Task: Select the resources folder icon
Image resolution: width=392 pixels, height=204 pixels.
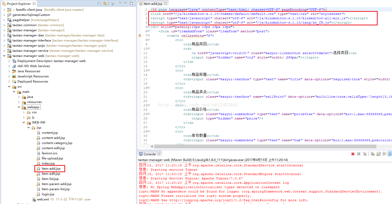Action: [24, 102]
